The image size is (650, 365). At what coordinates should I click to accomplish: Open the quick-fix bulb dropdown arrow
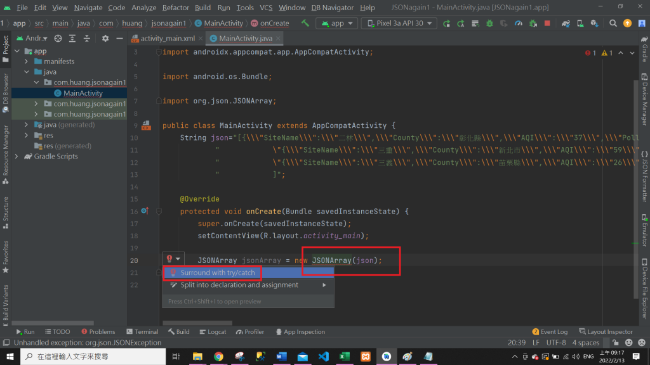point(178,259)
